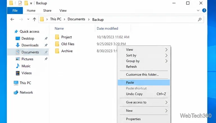Screen dimensions: 216x123
Task: Go forward with the right arrow
Action: click(21, 20)
